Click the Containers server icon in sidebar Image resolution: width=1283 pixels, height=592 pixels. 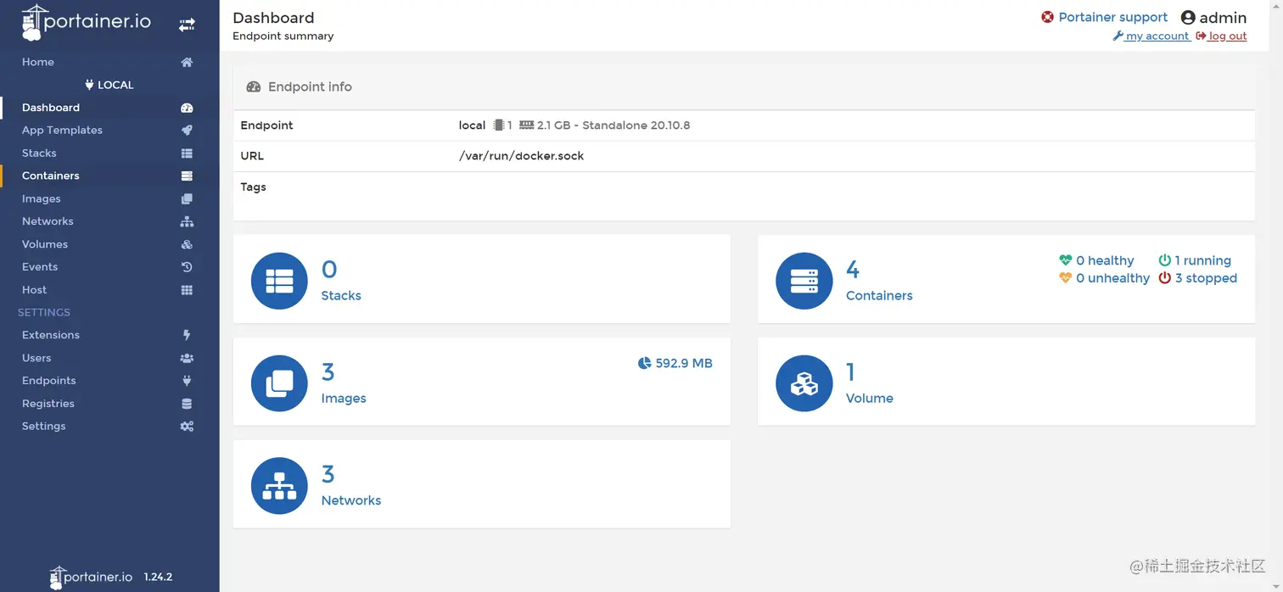(x=187, y=176)
